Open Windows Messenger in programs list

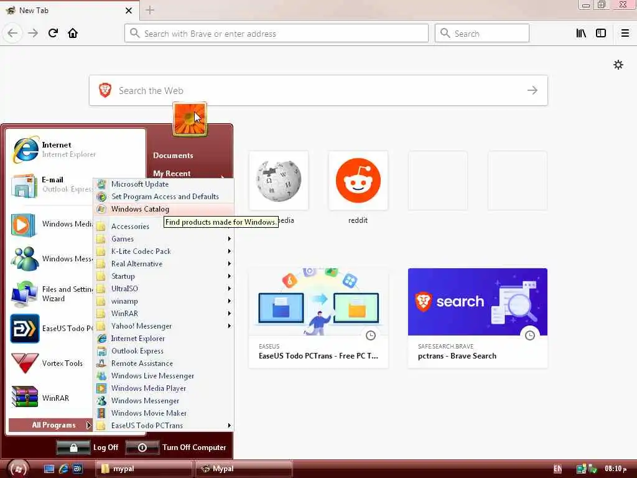[164, 401]
